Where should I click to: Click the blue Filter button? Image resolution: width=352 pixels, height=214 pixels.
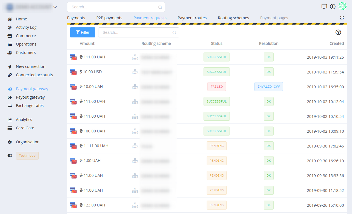[82, 32]
